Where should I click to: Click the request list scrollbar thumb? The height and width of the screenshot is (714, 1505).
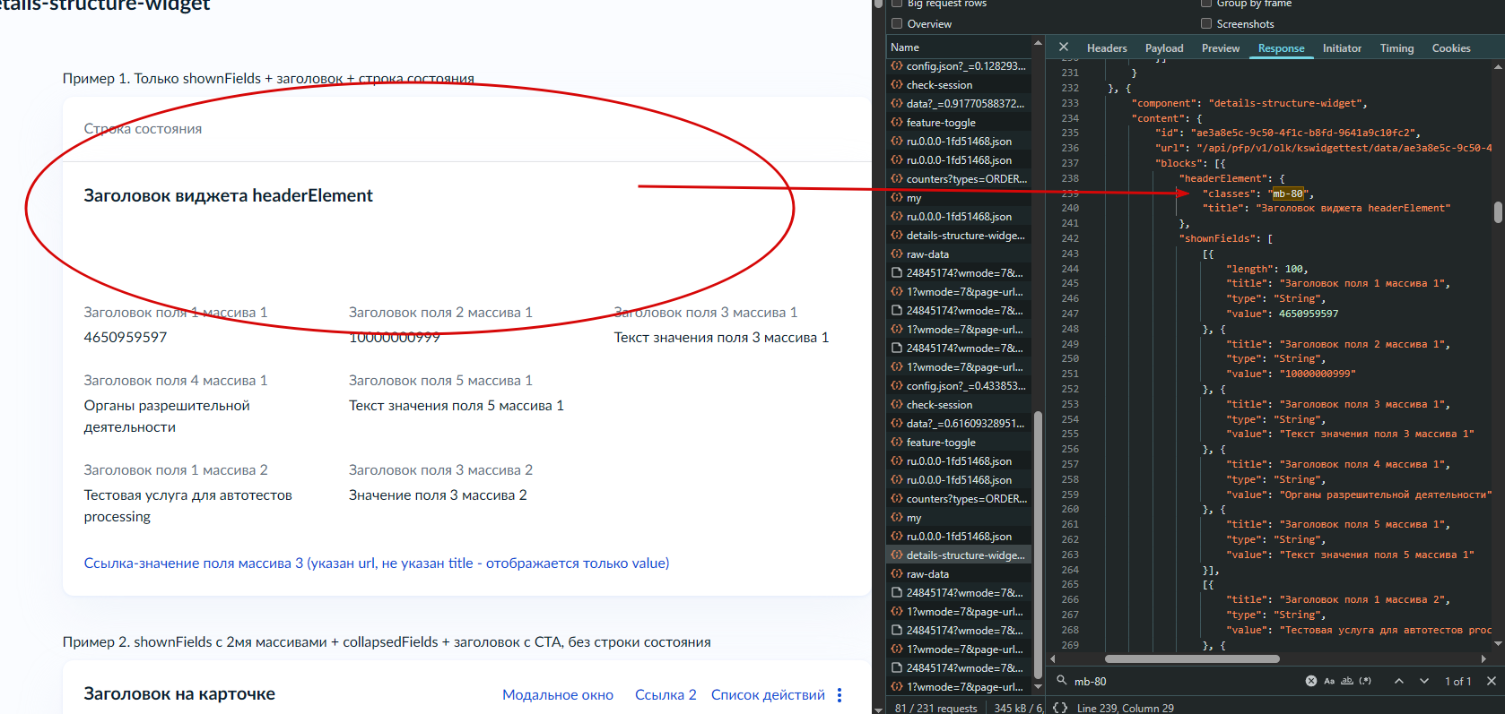(x=1038, y=544)
